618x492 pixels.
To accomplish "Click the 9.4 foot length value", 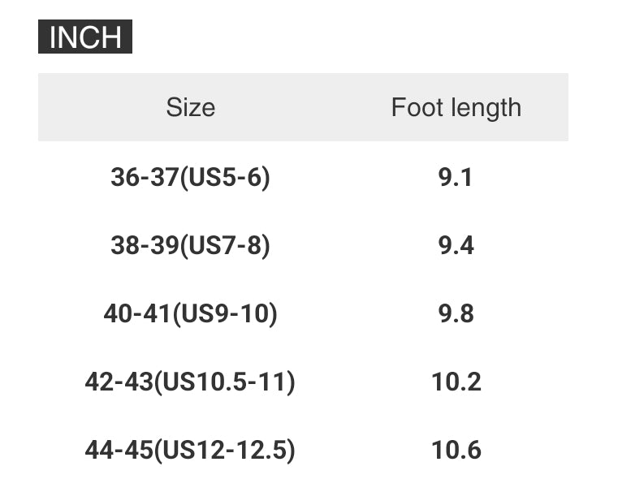I will 456,245.
